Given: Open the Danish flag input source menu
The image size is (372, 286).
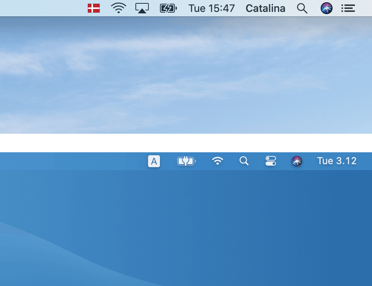Looking at the screenshot, I should click(x=93, y=8).
